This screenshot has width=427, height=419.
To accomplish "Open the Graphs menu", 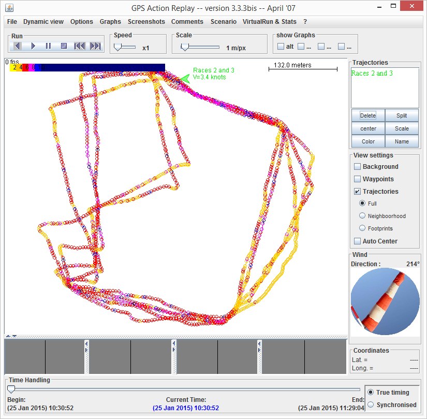I will (110, 22).
